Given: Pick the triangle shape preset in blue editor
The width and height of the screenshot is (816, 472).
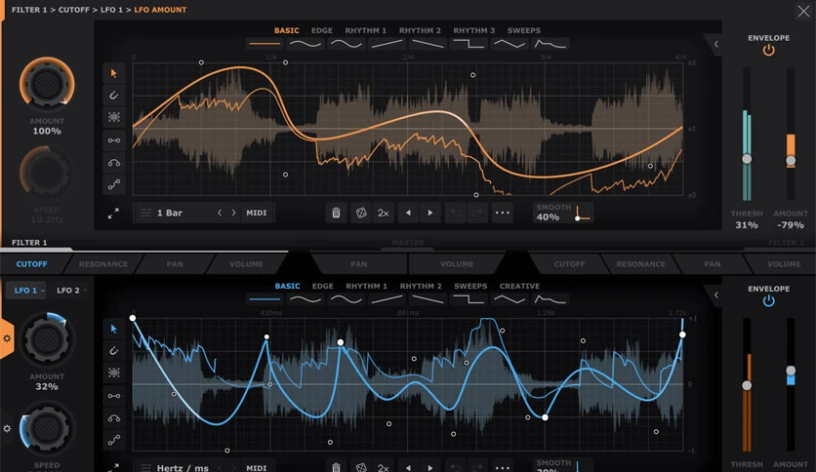Looking at the screenshot, I should coord(510,300).
